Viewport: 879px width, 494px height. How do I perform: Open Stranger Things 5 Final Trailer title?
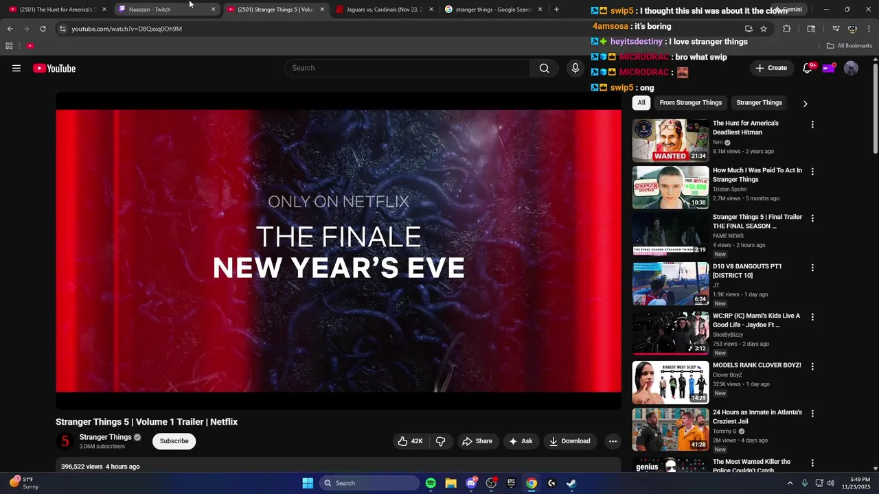757,222
